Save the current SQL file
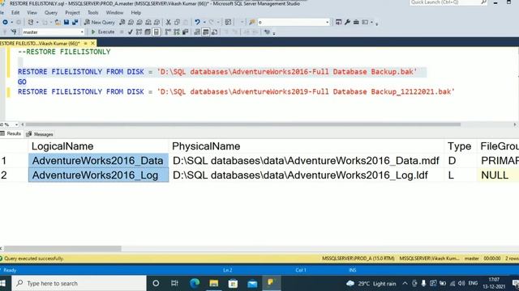Image resolution: width=519 pixels, height=291 pixels. pos(66,22)
